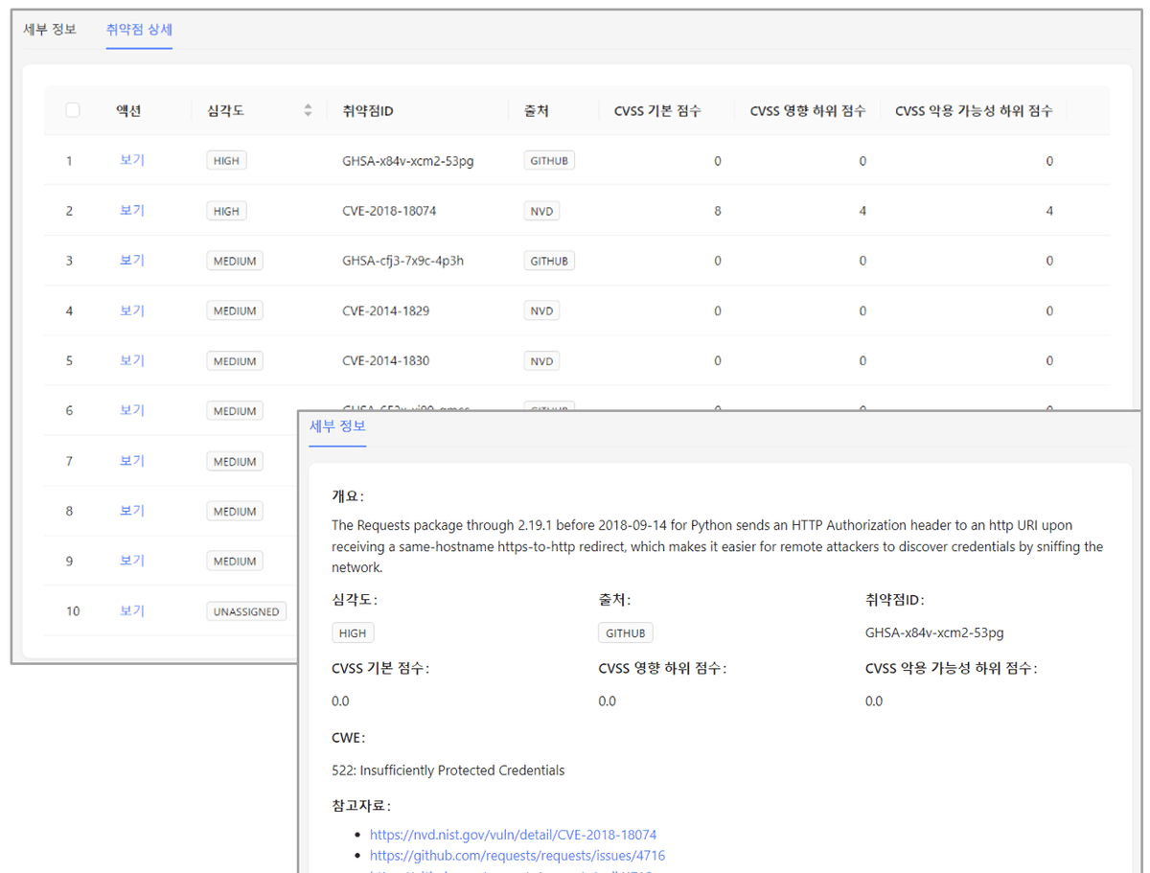Open 보기 for CVE-2014-1830

point(132,360)
